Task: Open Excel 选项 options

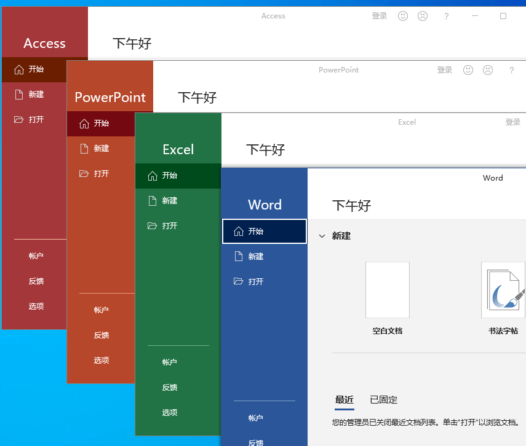Action: (x=170, y=412)
